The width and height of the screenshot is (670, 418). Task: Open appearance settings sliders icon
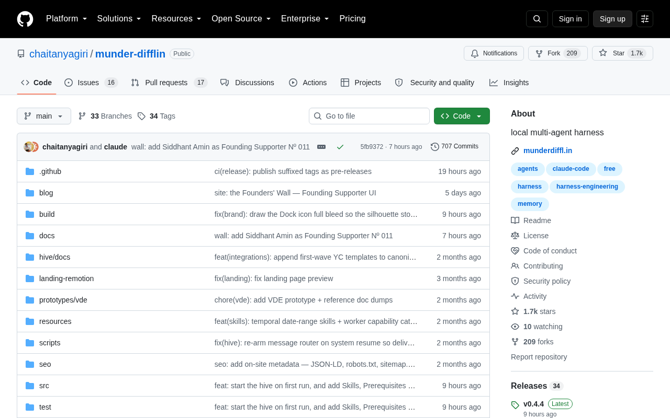point(645,19)
